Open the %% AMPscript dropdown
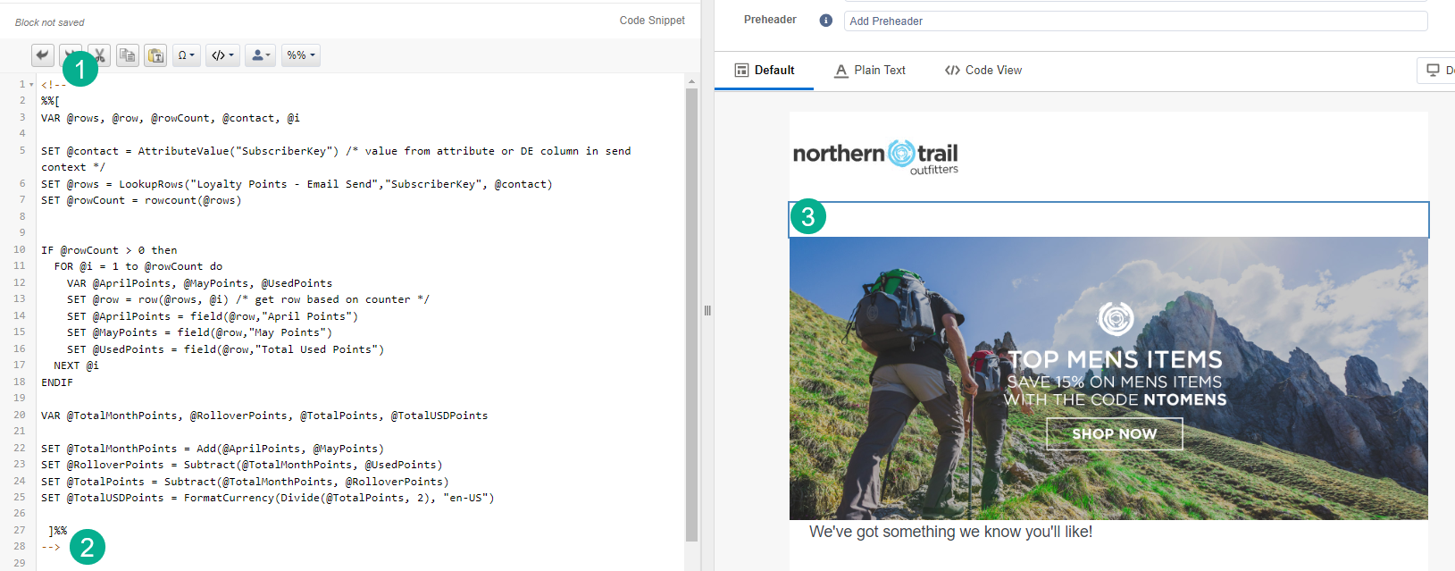This screenshot has height=571, width=1455. tap(301, 55)
